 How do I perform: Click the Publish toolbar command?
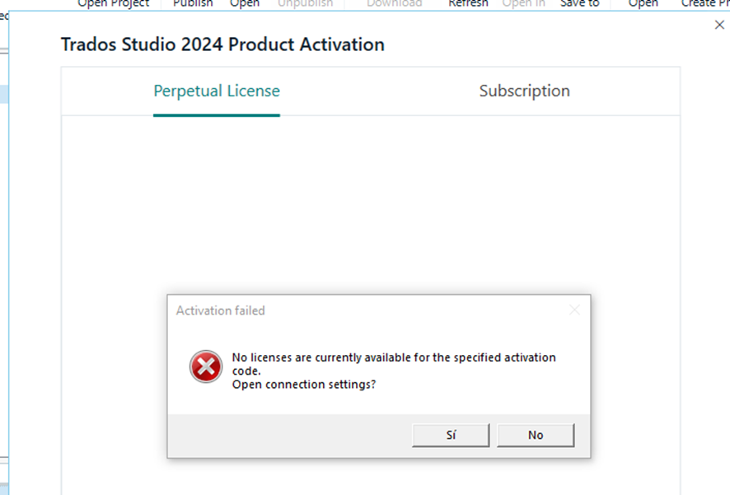[192, 3]
